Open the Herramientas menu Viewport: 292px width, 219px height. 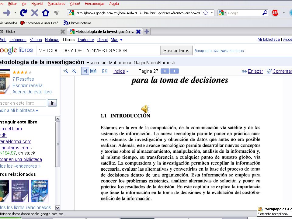click(95, 4)
